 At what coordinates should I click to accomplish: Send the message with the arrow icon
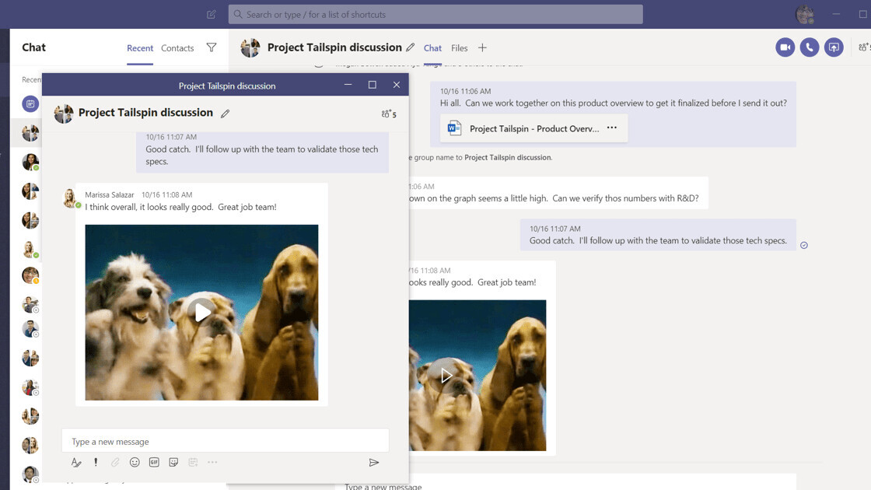pyautogui.click(x=374, y=463)
